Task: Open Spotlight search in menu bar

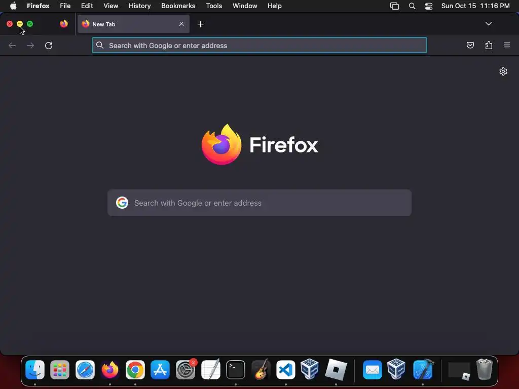Action: [x=412, y=6]
